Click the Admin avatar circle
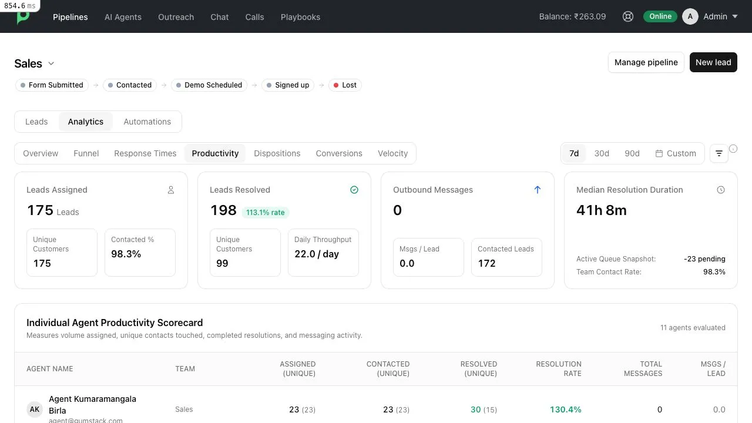 [690, 16]
